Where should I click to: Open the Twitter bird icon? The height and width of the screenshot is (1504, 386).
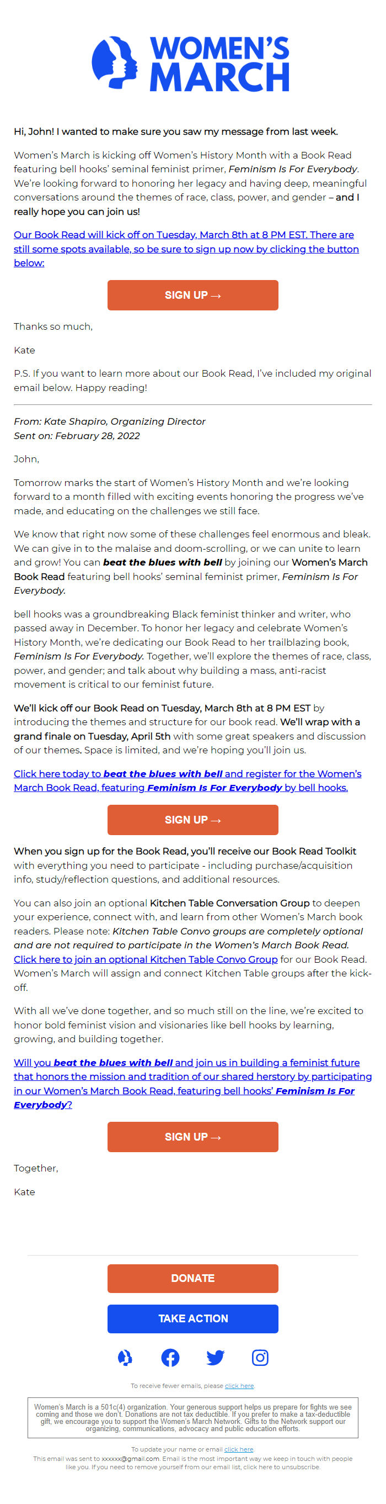215,1358
